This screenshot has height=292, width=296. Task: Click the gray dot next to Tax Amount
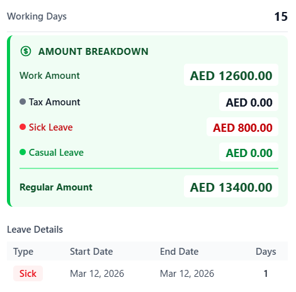pos(23,102)
